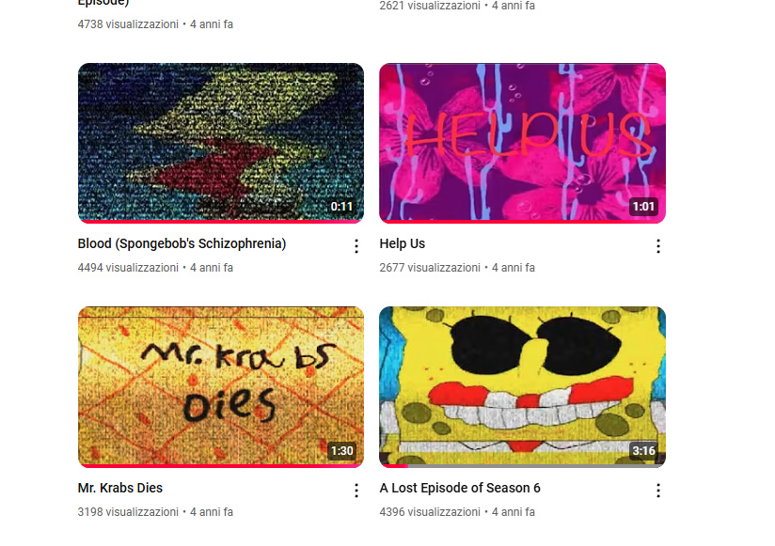
Task: Play the pink HELP US flower thumbnail
Action: pos(522,143)
